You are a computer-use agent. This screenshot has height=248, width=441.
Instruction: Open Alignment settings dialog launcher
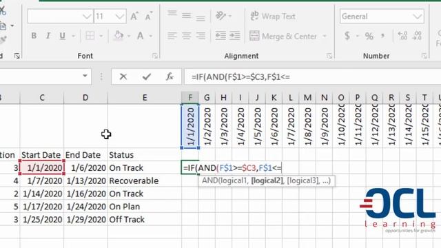click(329, 56)
